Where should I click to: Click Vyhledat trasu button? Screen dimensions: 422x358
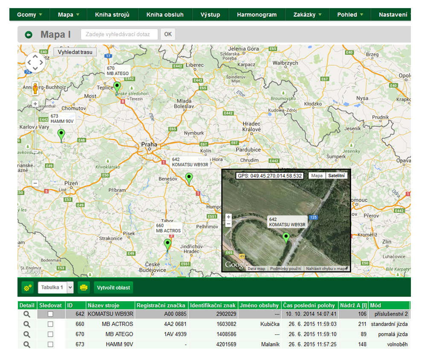tap(75, 52)
